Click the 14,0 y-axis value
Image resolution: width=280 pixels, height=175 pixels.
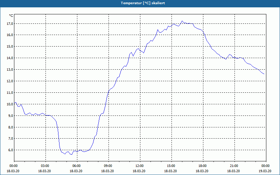click(x=10, y=58)
